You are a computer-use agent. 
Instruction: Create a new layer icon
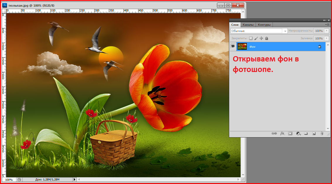(x=314, y=133)
